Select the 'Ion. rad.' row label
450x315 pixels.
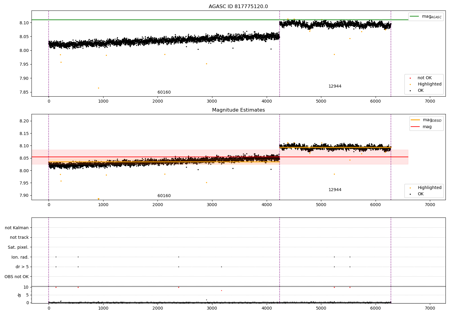[20, 257]
